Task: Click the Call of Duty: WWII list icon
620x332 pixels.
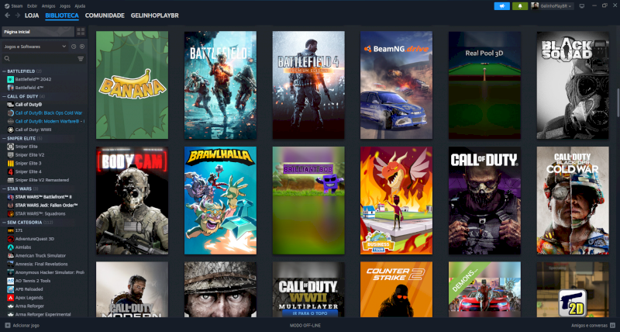Action: 11,130
